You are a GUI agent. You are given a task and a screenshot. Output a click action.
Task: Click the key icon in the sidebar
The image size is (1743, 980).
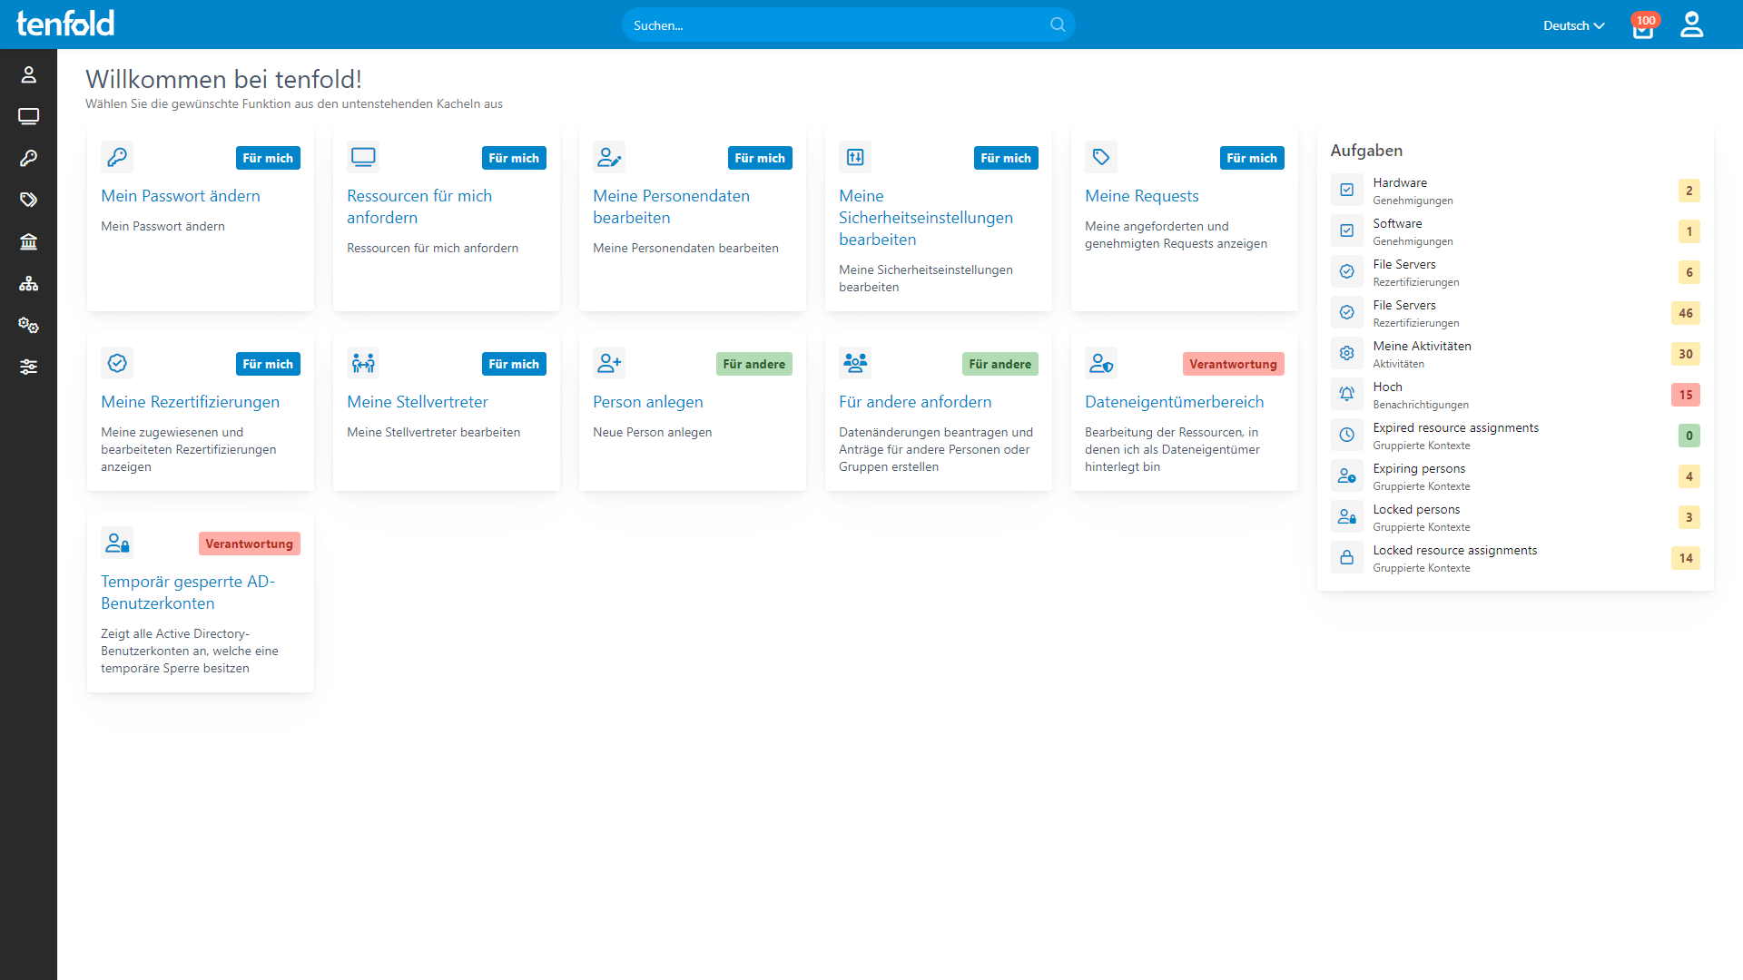pyautogui.click(x=28, y=158)
